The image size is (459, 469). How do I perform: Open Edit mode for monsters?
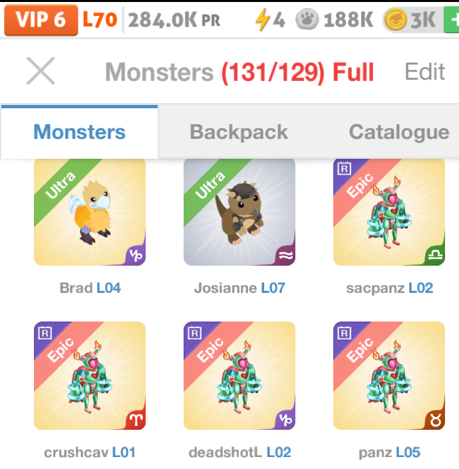pyautogui.click(x=425, y=72)
